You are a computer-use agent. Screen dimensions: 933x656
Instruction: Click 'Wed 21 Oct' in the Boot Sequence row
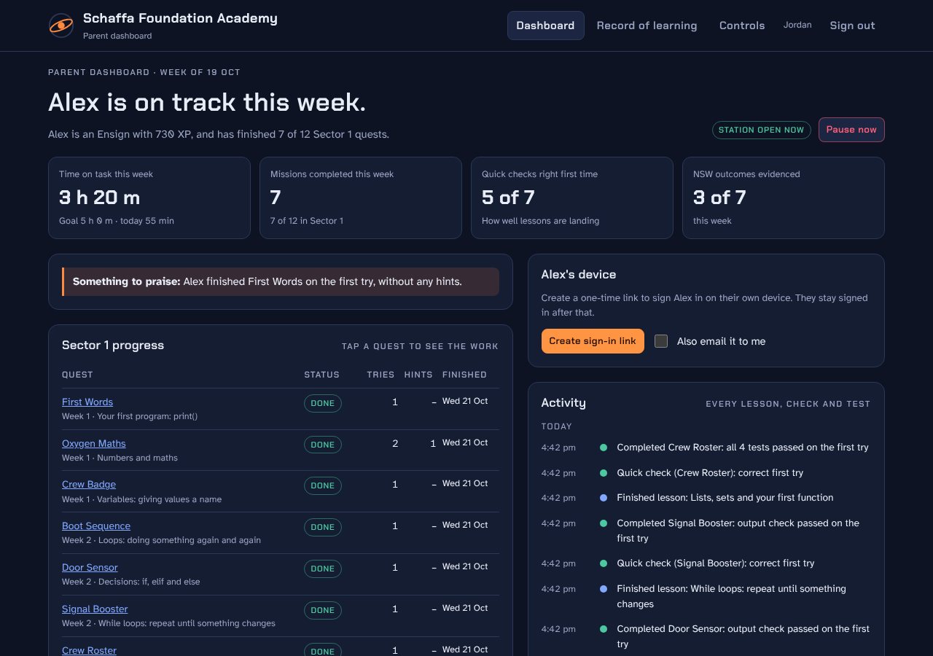(x=465, y=525)
